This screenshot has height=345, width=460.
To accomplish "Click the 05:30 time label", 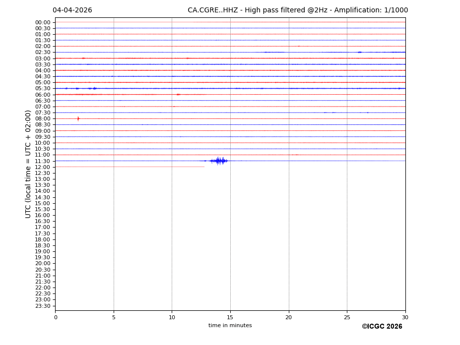I will (43, 89).
